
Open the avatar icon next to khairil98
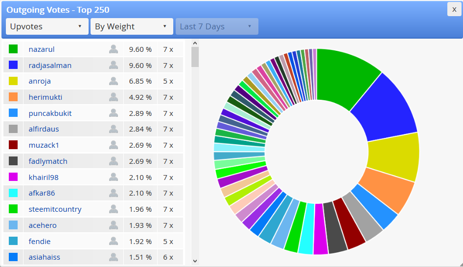[x=114, y=177]
